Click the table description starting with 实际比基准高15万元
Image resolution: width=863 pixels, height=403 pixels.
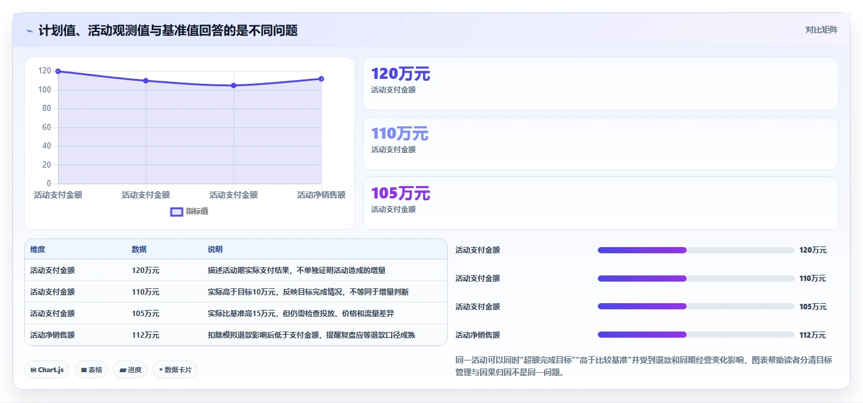[301, 314]
